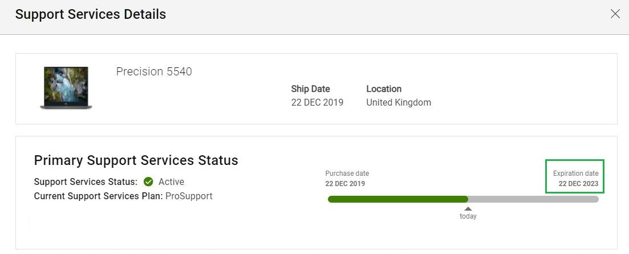629x254 pixels.
Task: Select the Precision 5540 product name
Action: point(154,72)
